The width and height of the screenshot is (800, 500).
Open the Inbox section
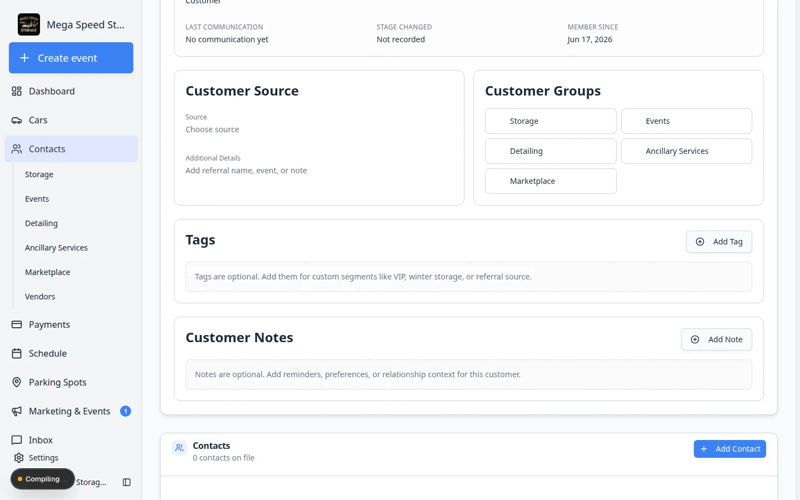71,440
